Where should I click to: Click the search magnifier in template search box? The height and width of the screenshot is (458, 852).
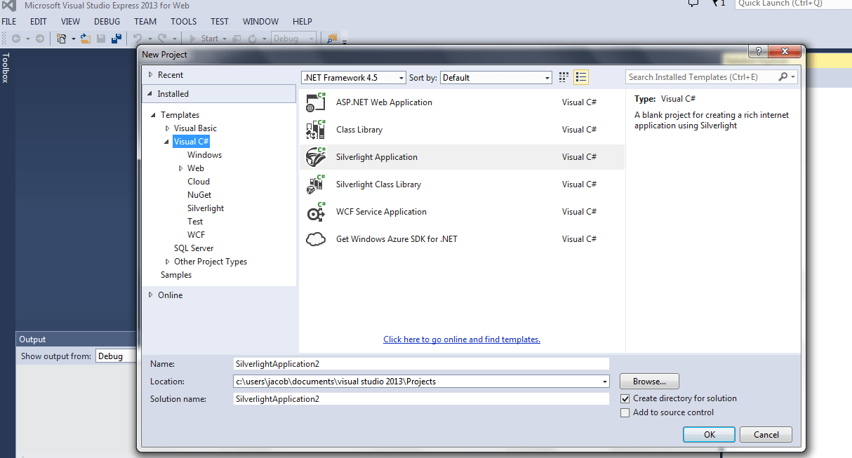(783, 77)
